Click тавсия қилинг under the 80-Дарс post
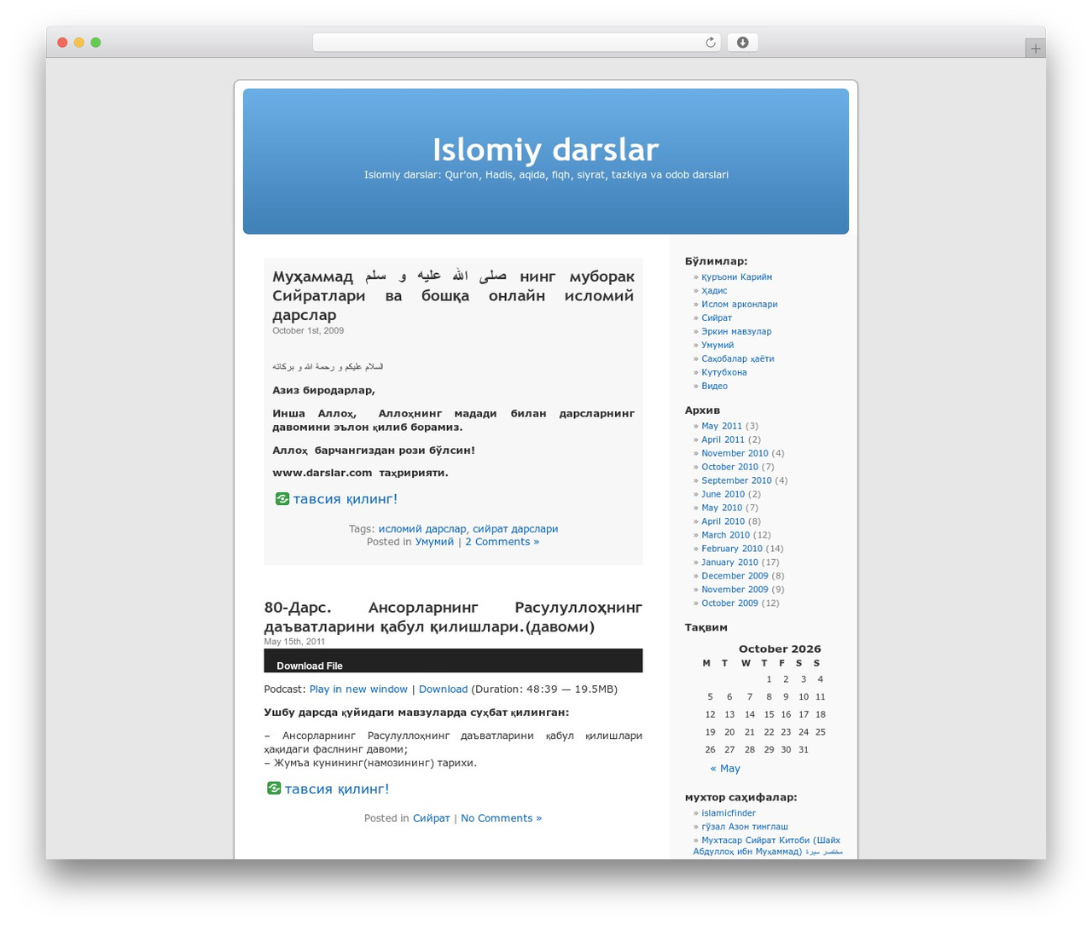Viewport: 1092px width, 925px height. tap(336, 789)
